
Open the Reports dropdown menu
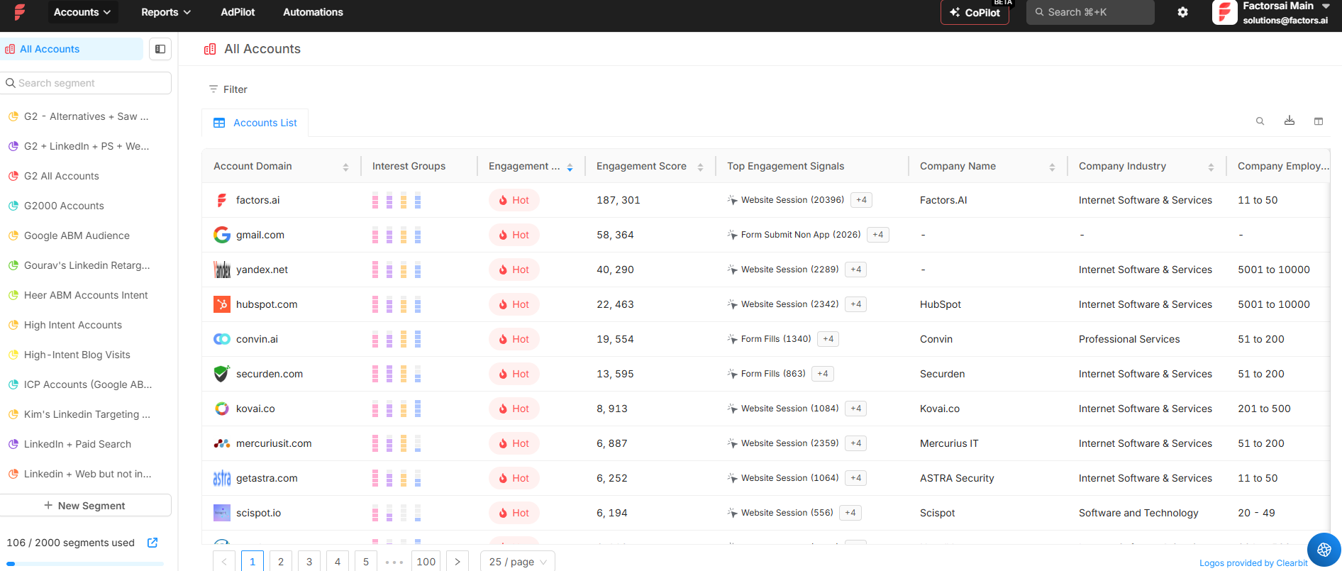click(166, 12)
